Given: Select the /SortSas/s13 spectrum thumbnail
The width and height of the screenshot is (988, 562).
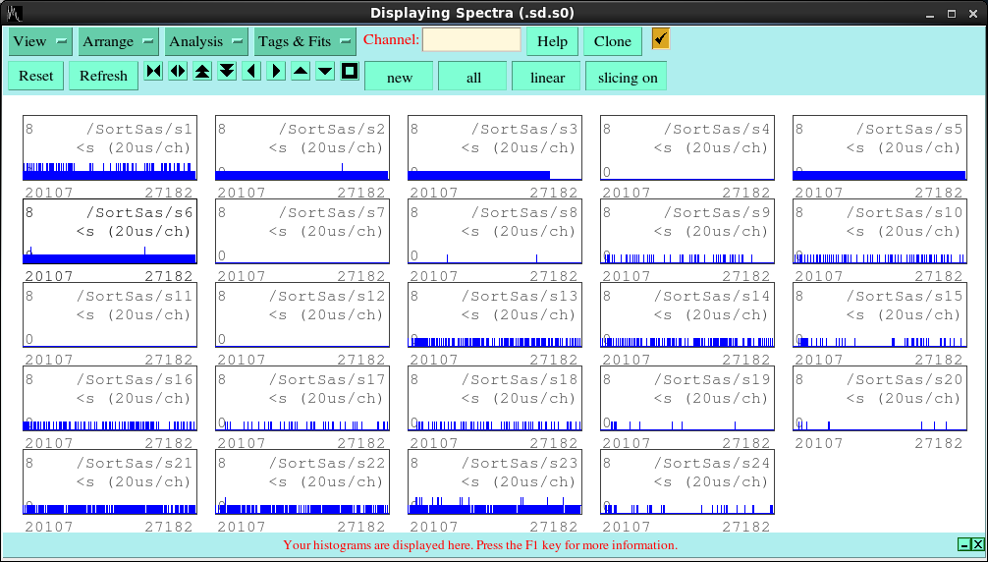Looking at the screenshot, I should click(494, 315).
